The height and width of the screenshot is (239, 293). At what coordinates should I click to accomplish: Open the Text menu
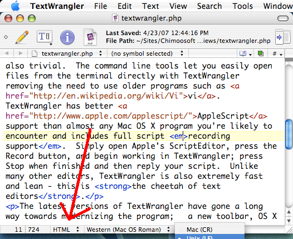click(x=150, y=6)
